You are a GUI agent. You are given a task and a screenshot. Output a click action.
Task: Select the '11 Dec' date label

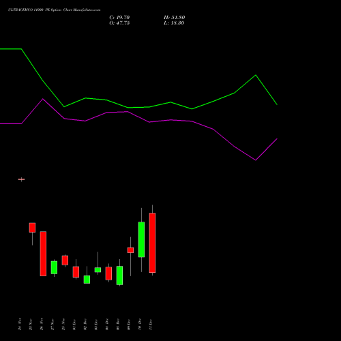pos(151,325)
